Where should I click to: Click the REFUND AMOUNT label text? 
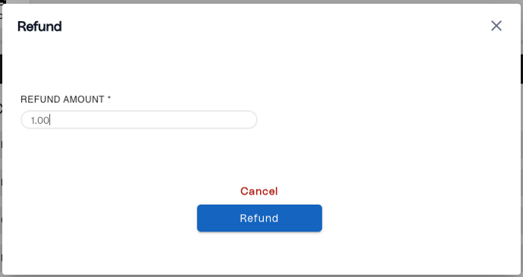[62, 99]
